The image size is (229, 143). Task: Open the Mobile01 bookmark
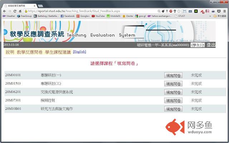[113, 16]
